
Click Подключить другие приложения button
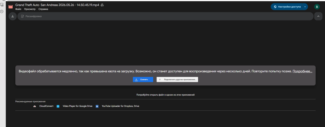(x=177, y=79)
